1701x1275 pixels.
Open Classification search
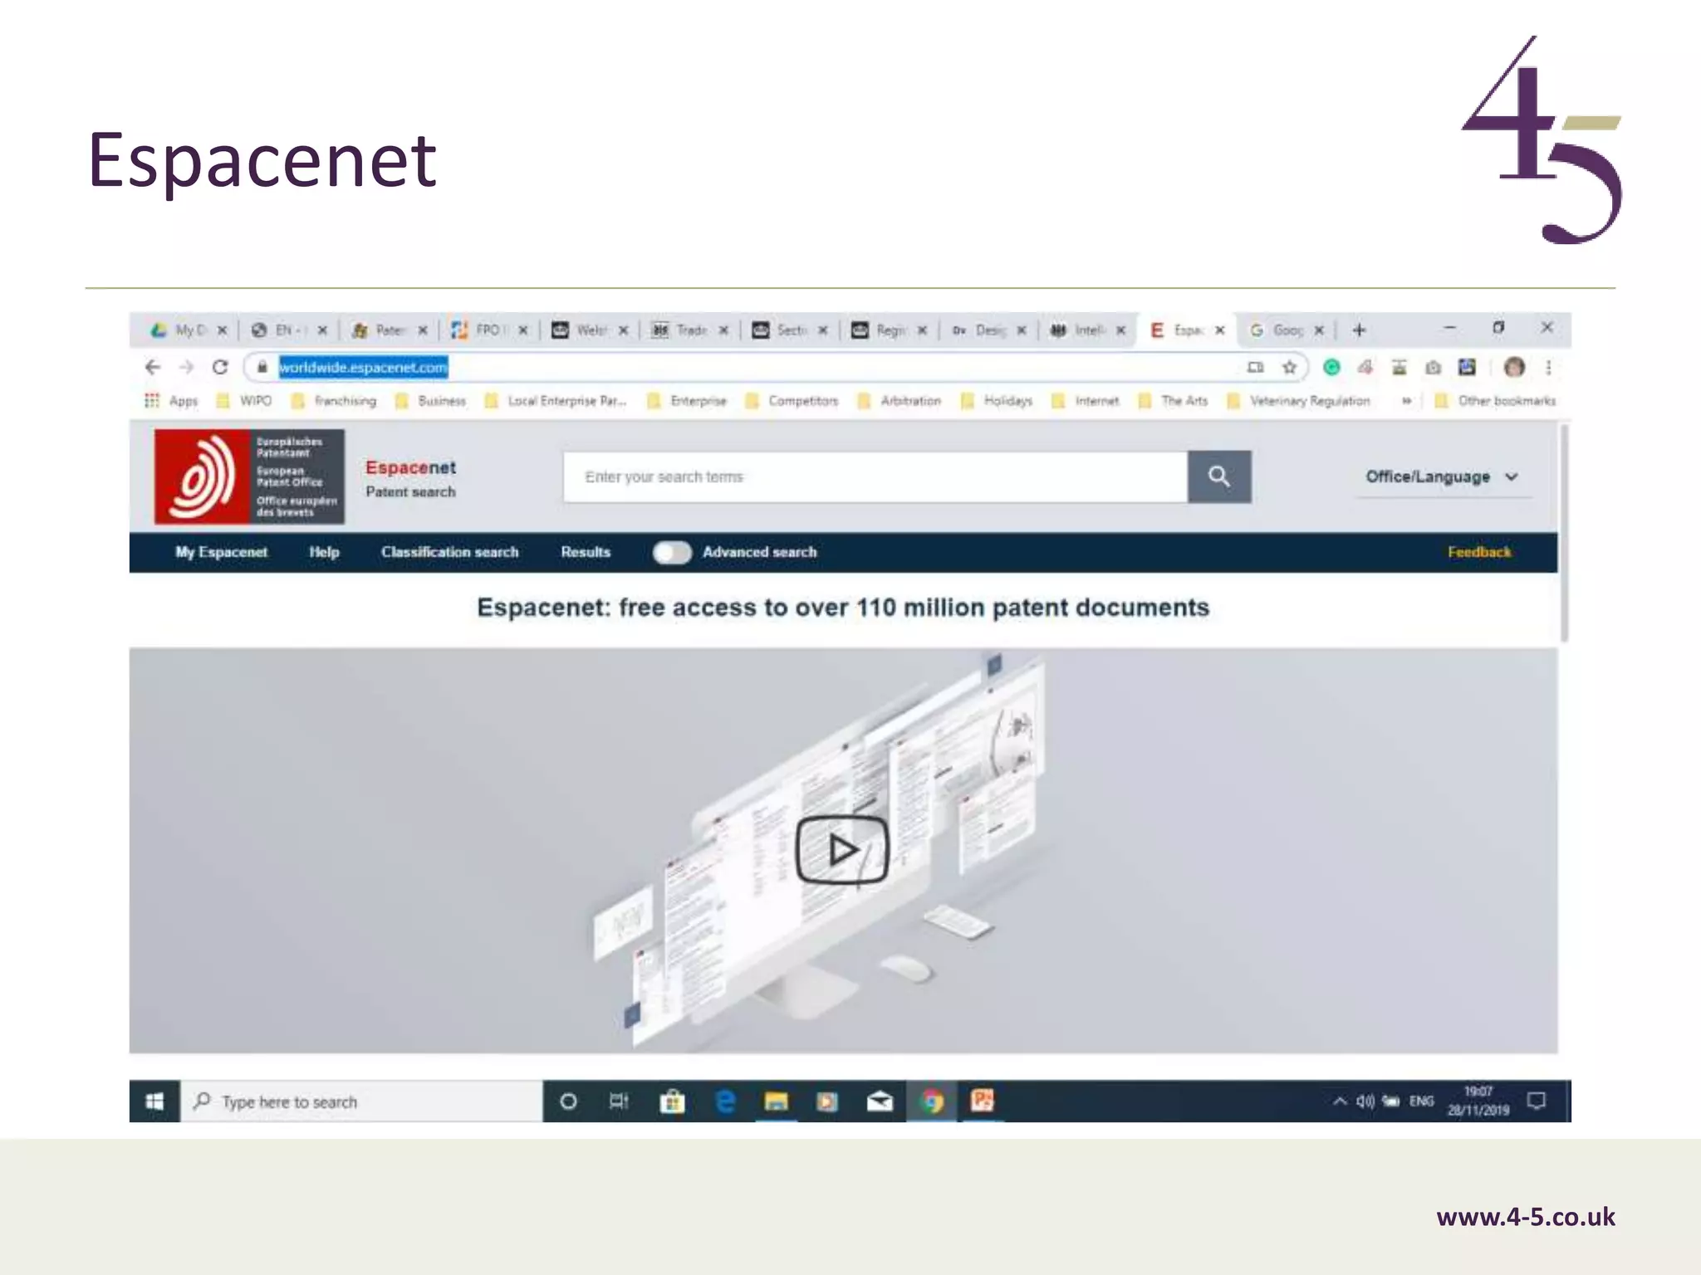point(449,552)
